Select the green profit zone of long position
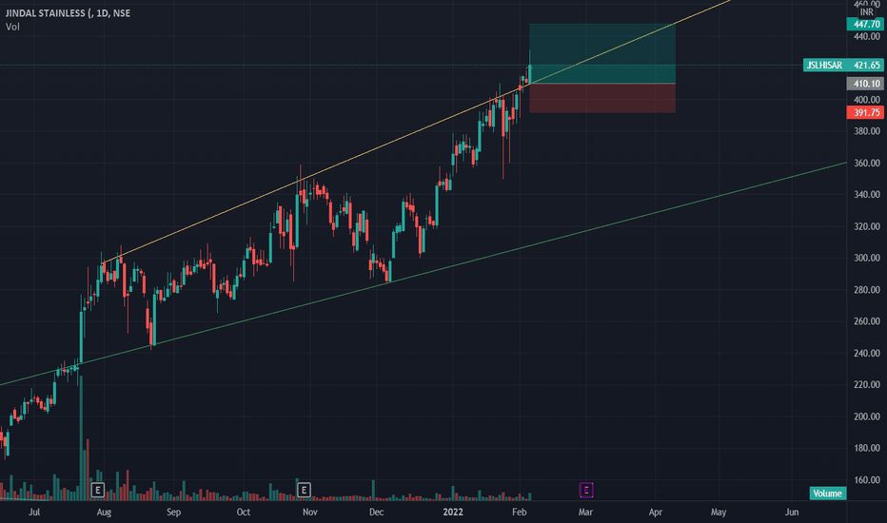The image size is (887, 523). [x=602, y=53]
